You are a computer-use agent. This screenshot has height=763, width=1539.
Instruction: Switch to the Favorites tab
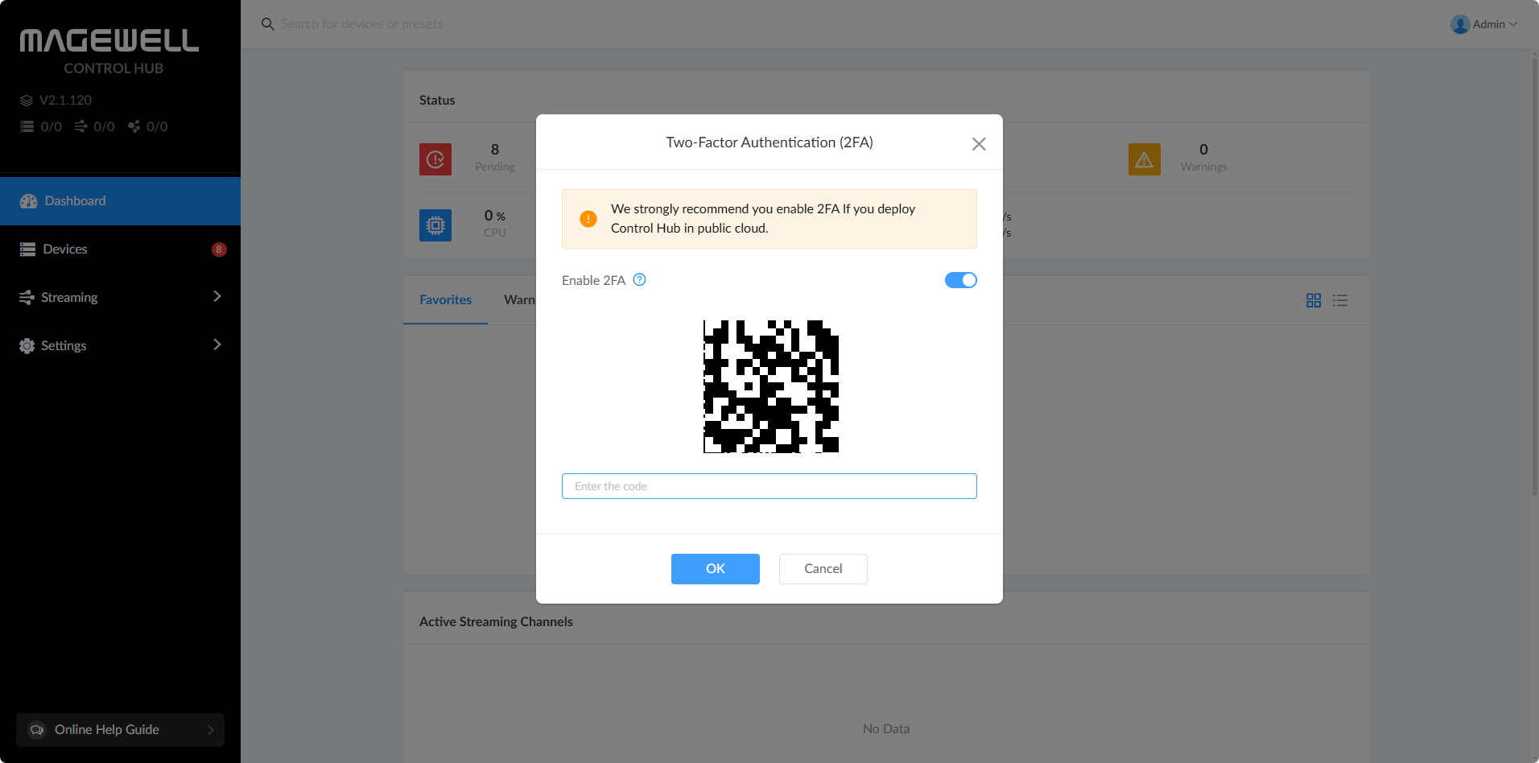click(445, 299)
